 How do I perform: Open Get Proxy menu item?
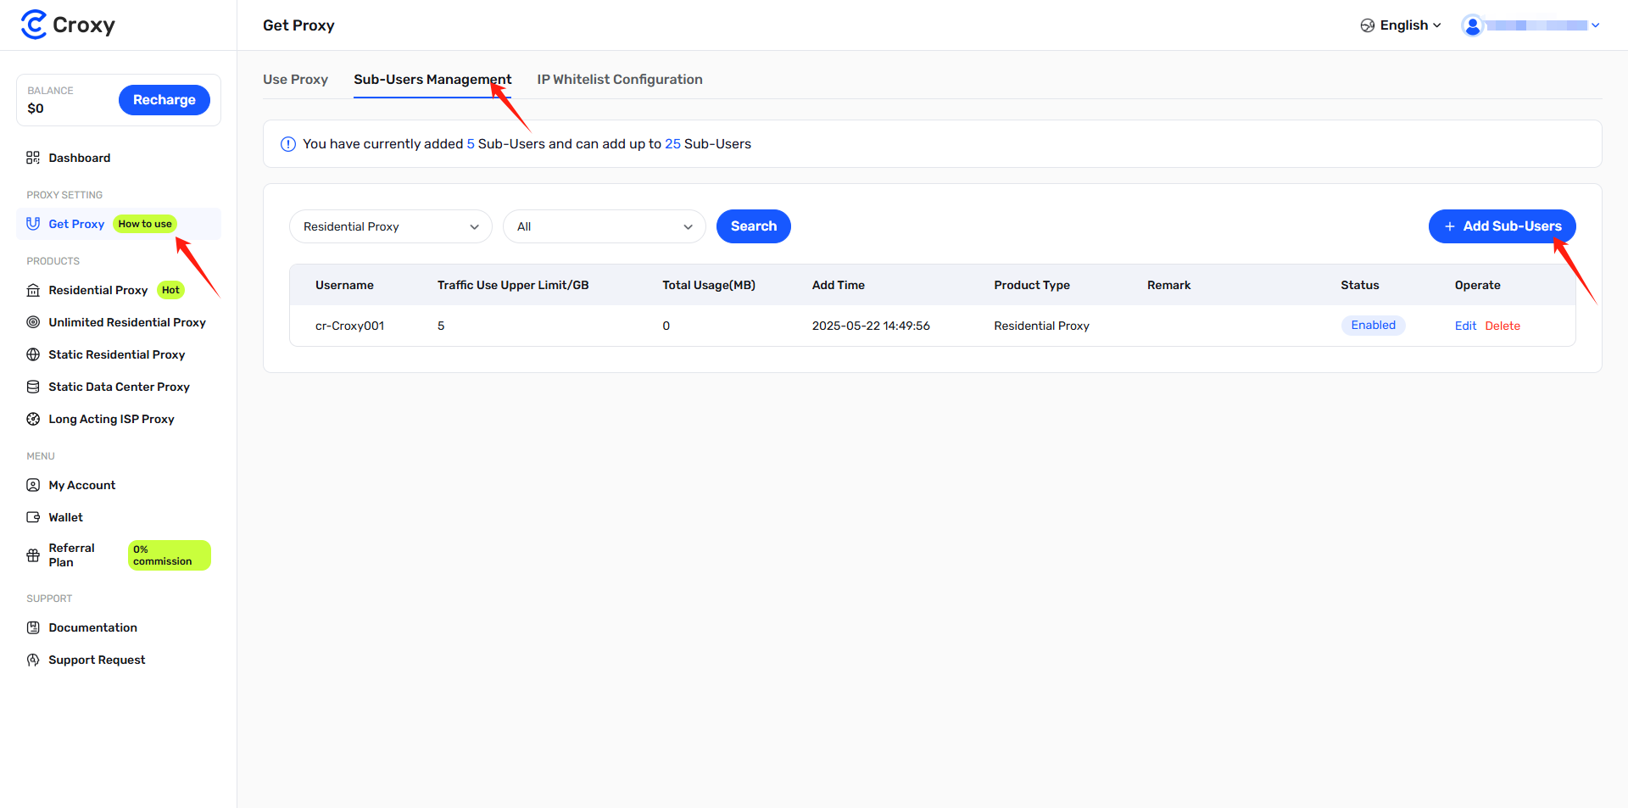[76, 224]
